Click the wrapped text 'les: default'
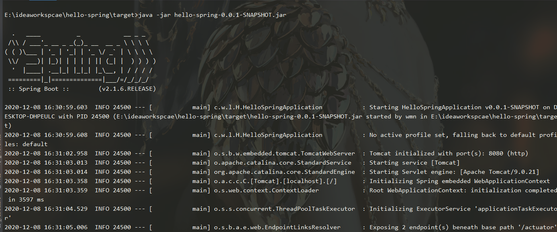The image size is (557, 232). 26,144
